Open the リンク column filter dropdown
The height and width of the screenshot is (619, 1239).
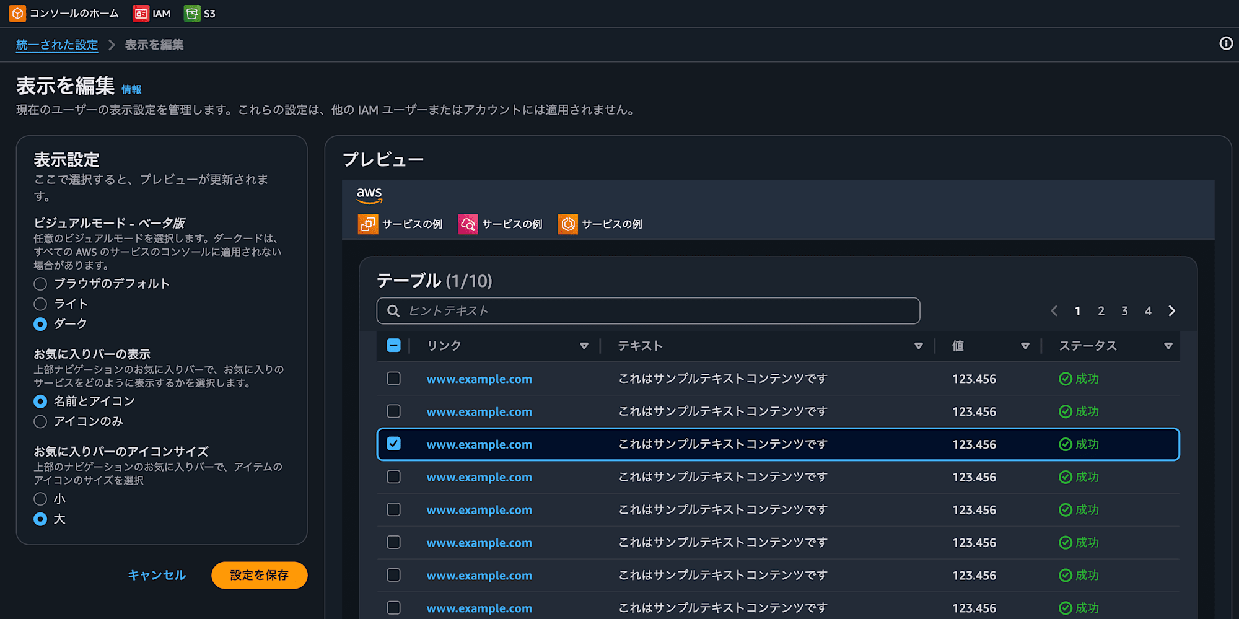(x=584, y=346)
